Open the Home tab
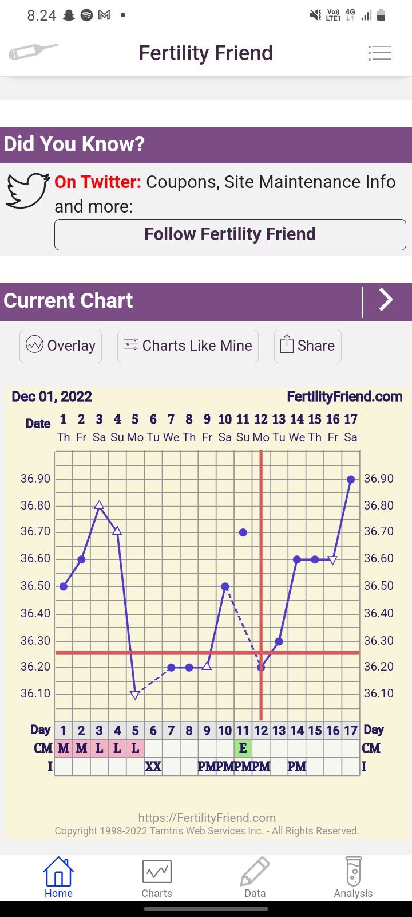Screen dimensions: 412x917 (58, 878)
